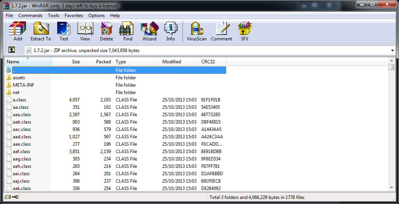Screen dimensions: 399x204
Task: Sort by the Name column header
Action: click(x=28, y=62)
